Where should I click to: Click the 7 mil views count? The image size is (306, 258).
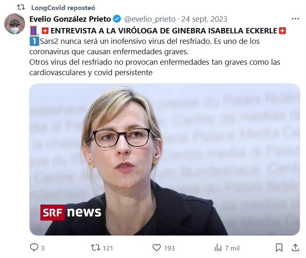tap(232, 248)
